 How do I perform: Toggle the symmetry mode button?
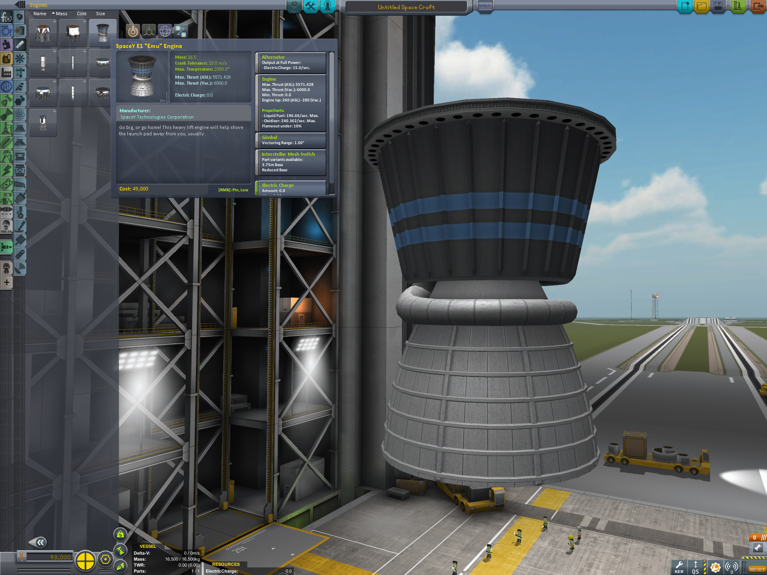[85, 560]
